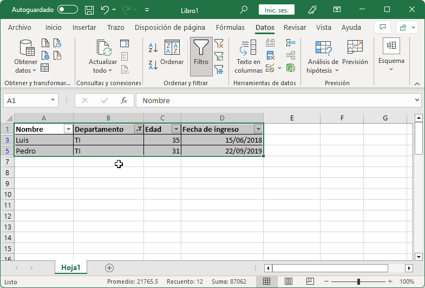Image resolution: width=425 pixels, height=288 pixels.
Task: Sort descending with the Z-A icon
Action: pyautogui.click(x=153, y=66)
